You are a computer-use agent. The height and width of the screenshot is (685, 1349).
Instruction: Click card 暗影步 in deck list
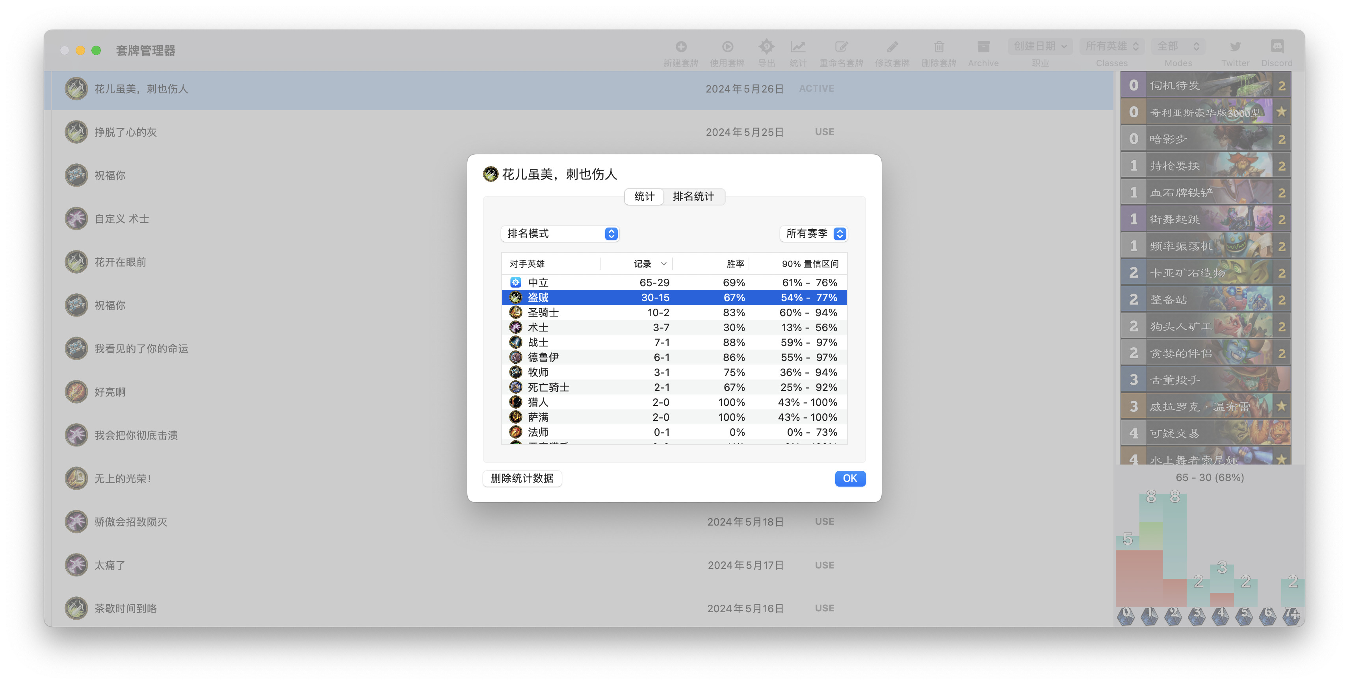click(1206, 139)
